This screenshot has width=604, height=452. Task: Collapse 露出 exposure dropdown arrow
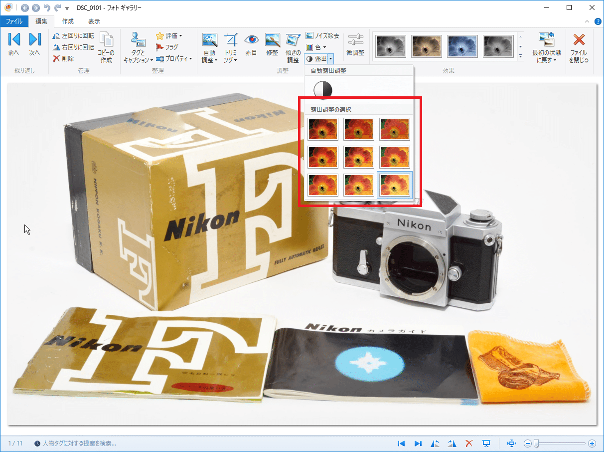point(330,59)
